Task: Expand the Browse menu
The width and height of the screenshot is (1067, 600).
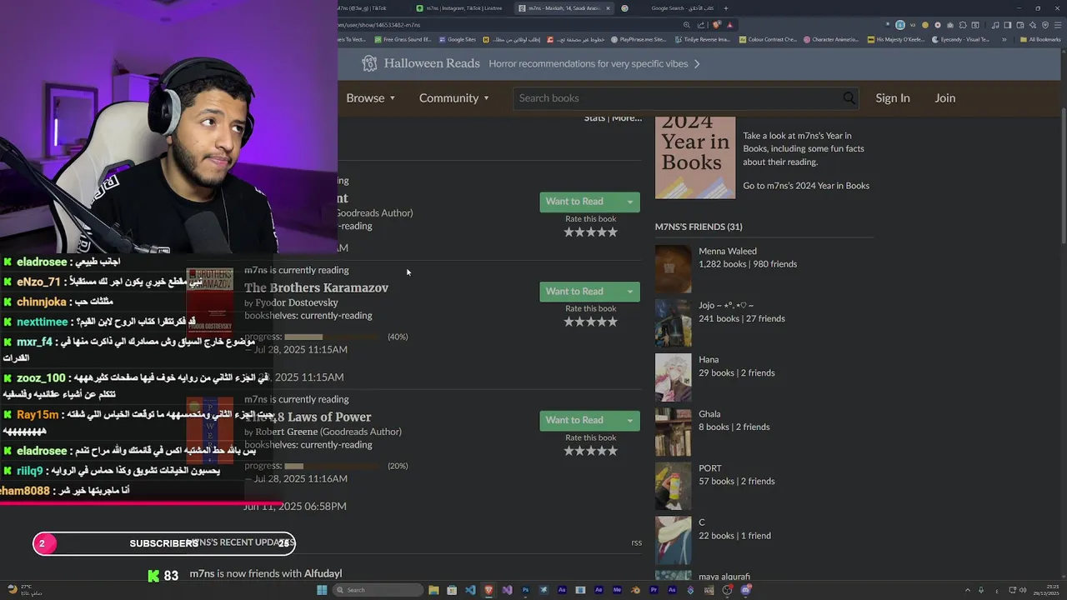Action: tap(371, 98)
